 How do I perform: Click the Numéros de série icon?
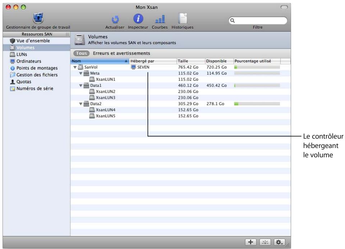[x=13, y=88]
